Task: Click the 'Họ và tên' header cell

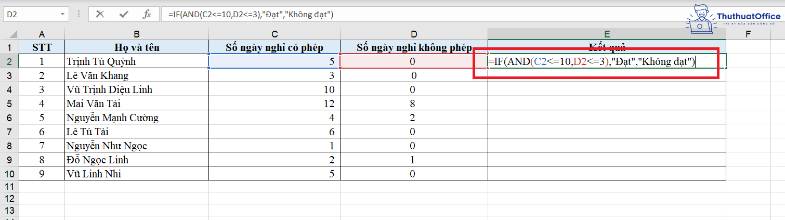Action: [137, 47]
